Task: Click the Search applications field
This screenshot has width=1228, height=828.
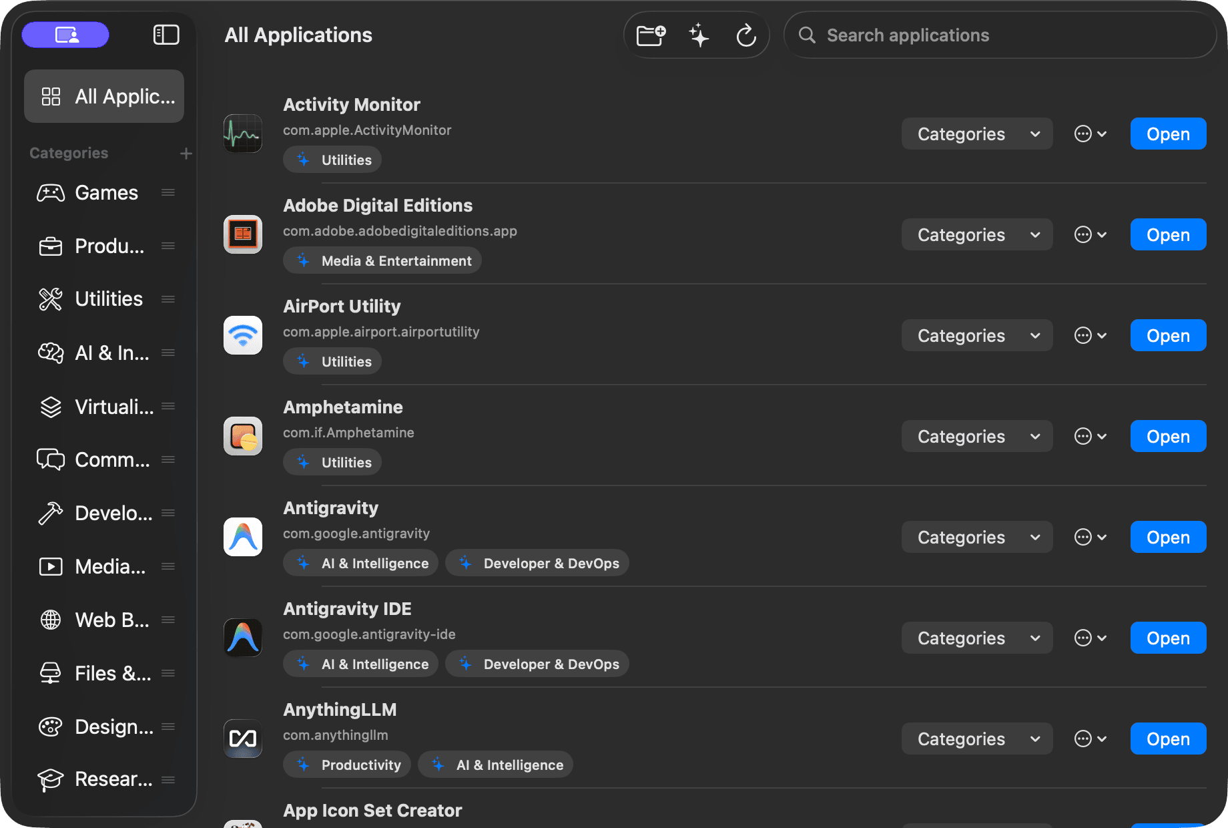Action: (x=1000, y=35)
